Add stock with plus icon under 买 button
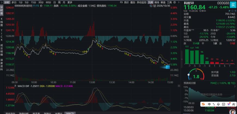237x114 pixels. tap(235, 11)
